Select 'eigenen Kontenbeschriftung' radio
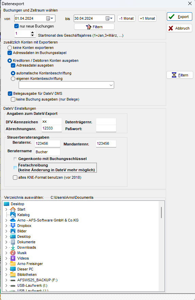195x300 pixels. [x=13, y=78]
